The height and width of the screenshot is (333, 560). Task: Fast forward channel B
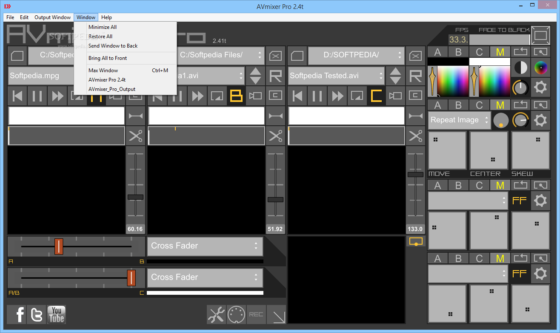(x=197, y=96)
